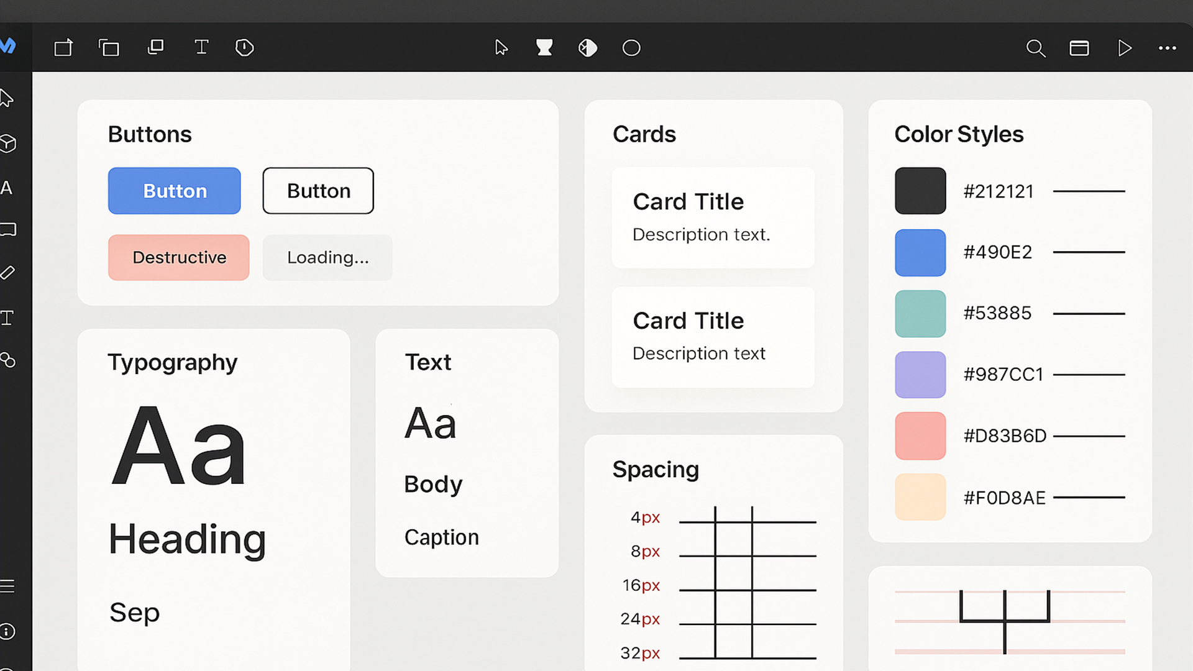The height and width of the screenshot is (671, 1193).
Task: Toggle the info panel at sidebar bottom
Action: (x=9, y=632)
